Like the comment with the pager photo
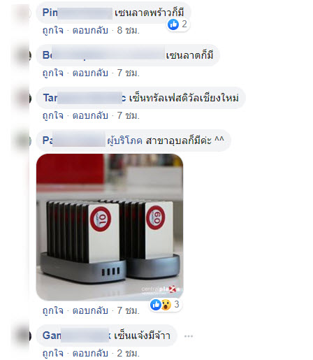The height and width of the screenshot is (360, 313). tap(53, 310)
